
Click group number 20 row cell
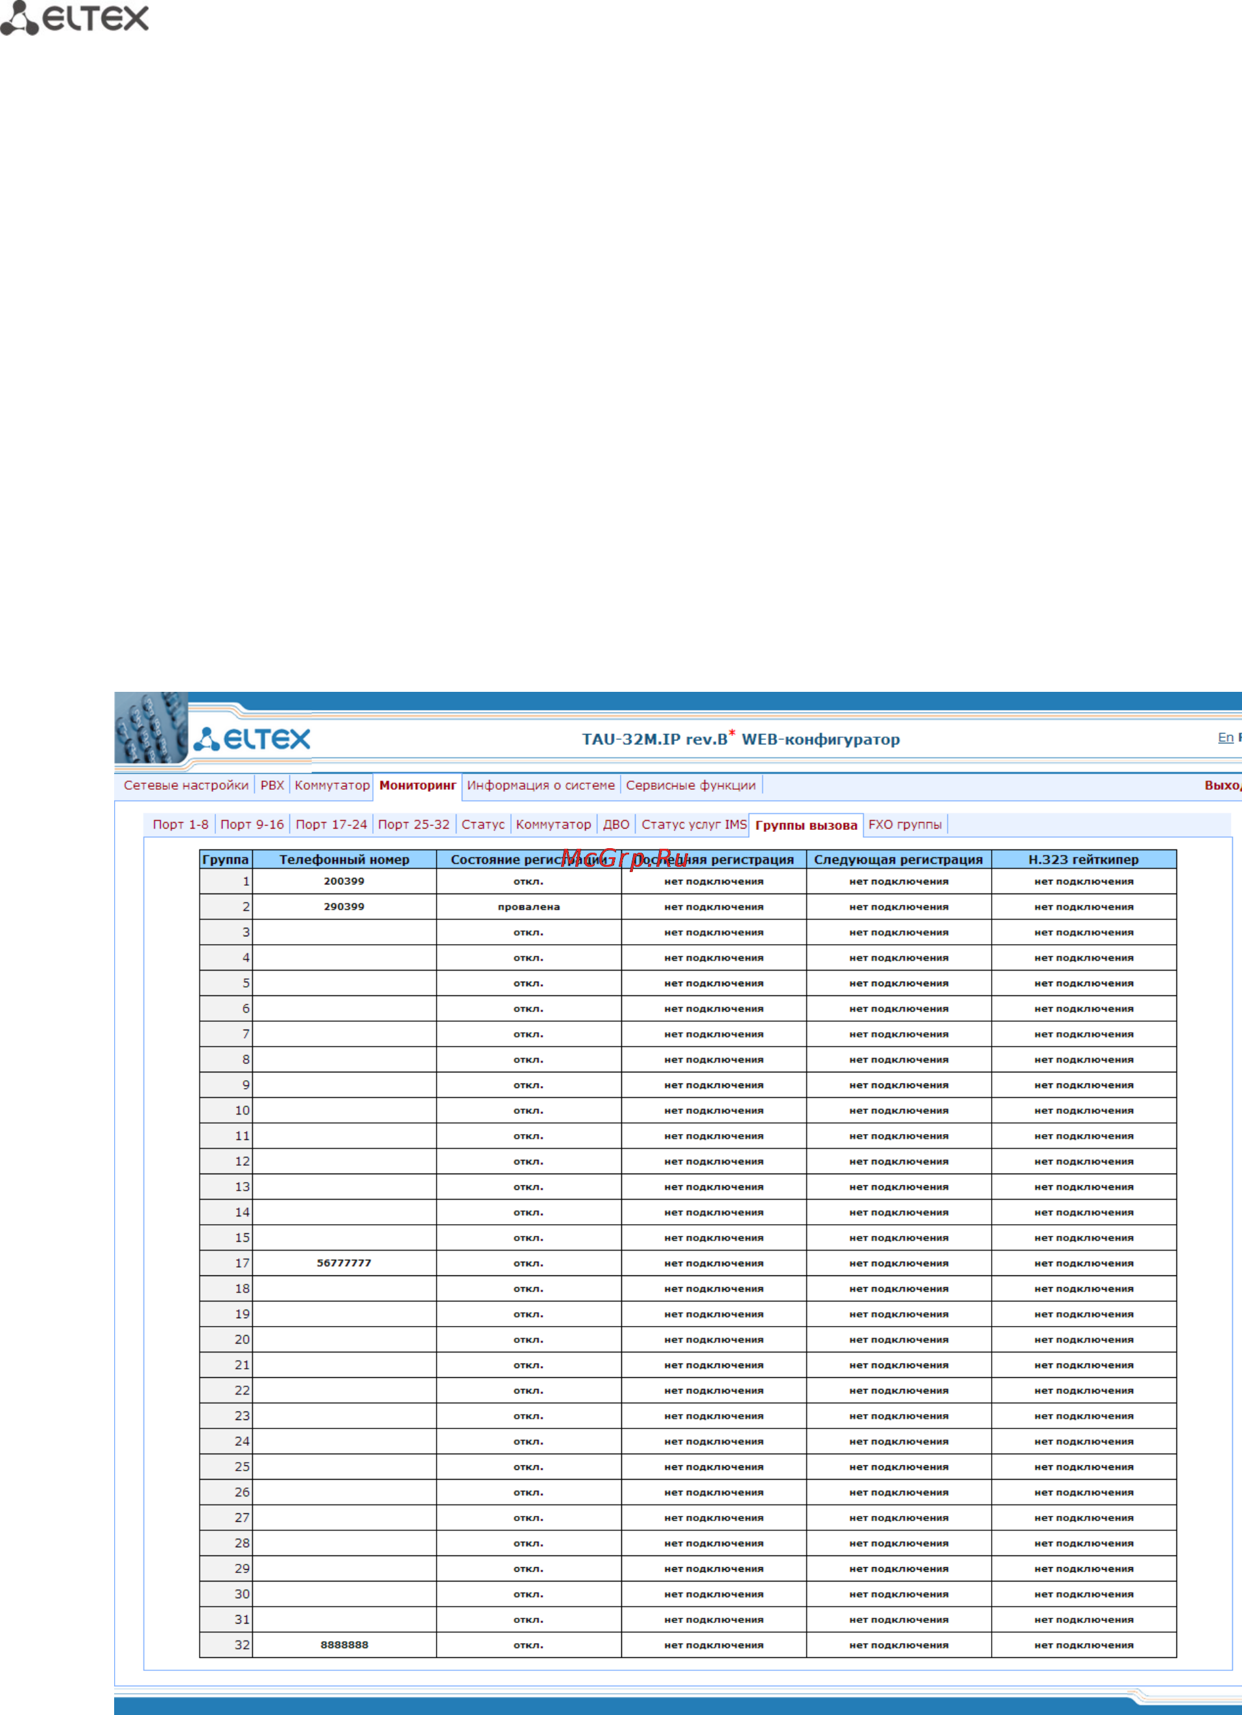226,1339
